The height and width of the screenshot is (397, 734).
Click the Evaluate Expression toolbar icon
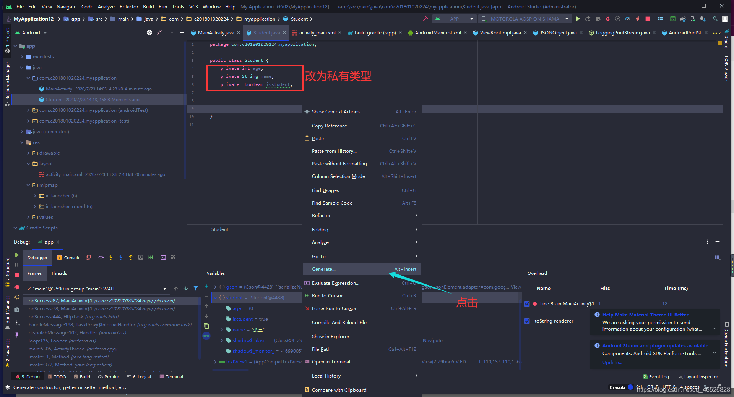click(x=163, y=257)
